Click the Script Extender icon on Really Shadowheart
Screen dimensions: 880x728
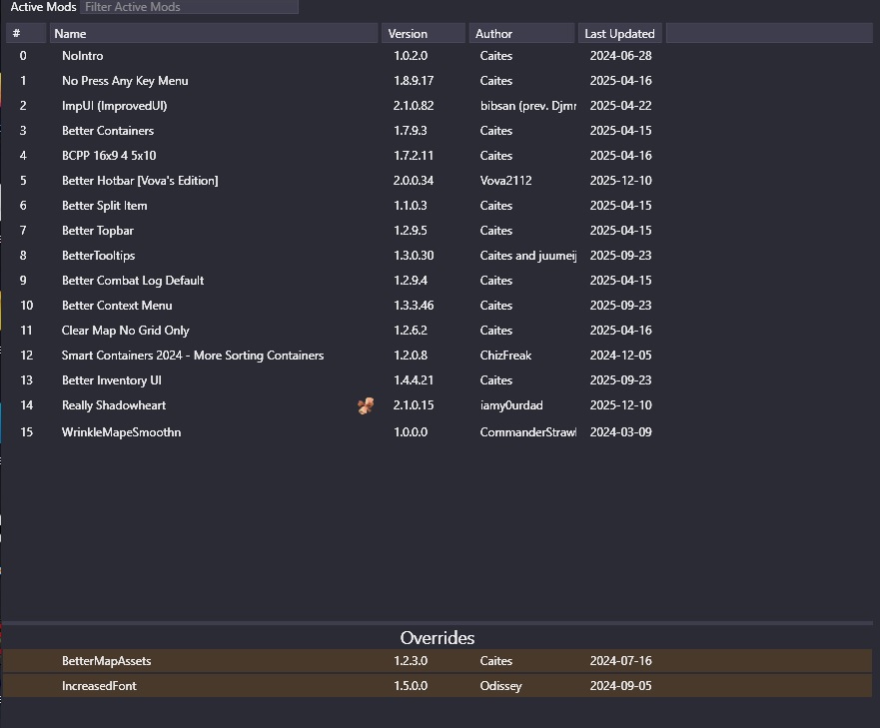click(x=366, y=405)
